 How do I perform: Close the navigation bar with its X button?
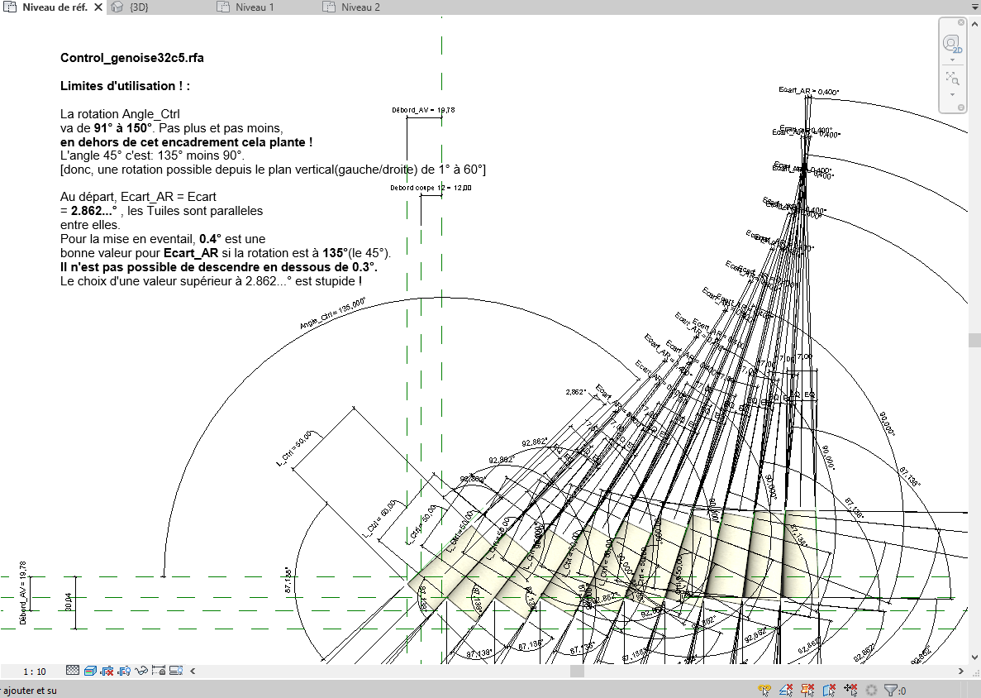[960, 22]
